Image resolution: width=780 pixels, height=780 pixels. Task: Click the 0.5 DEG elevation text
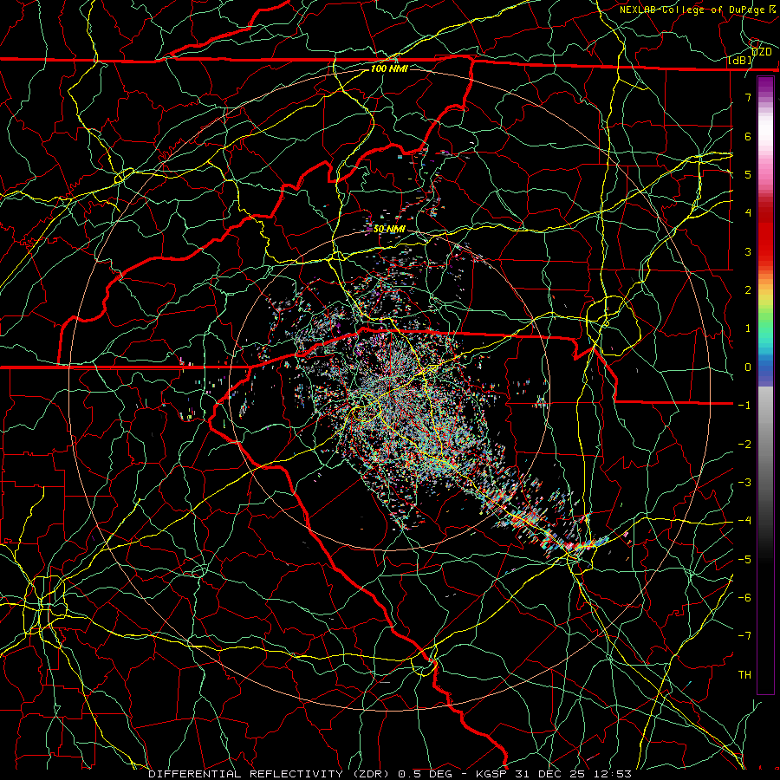coord(425,774)
